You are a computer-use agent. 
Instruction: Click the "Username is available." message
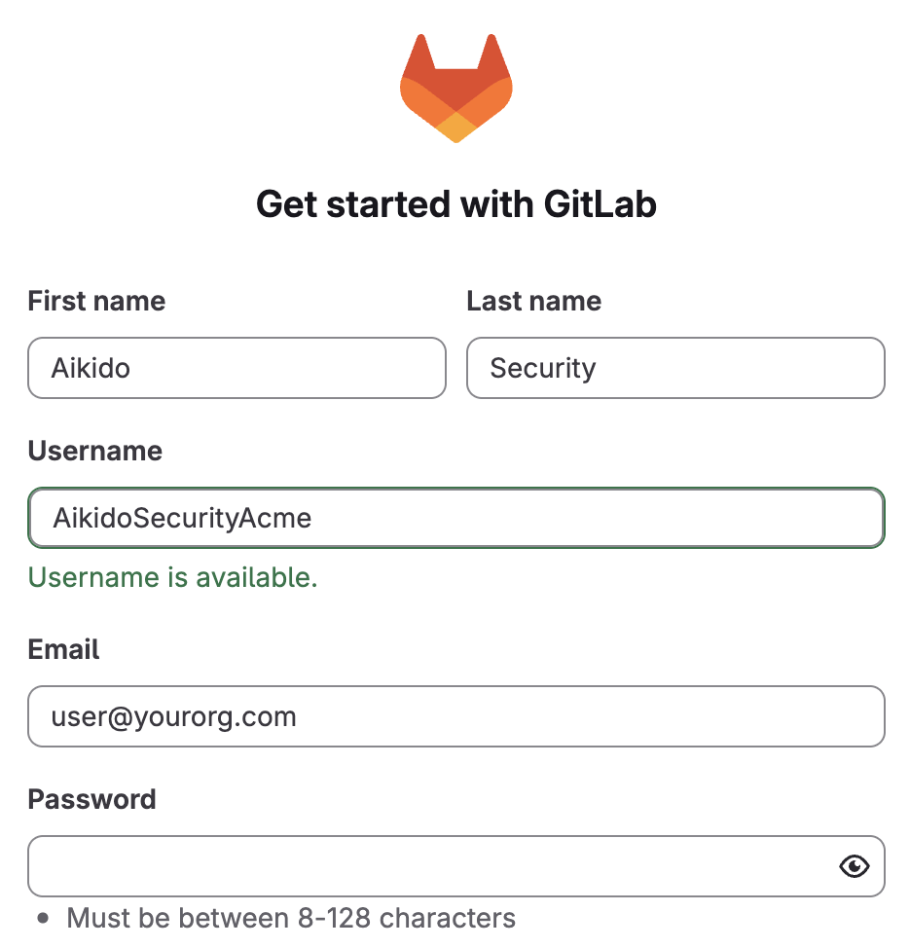173,578
